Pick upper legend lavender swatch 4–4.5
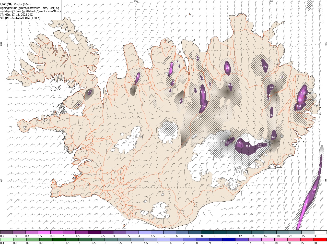Image resolution: width=327 pixels, height=245 pixels. (x=145, y=232)
